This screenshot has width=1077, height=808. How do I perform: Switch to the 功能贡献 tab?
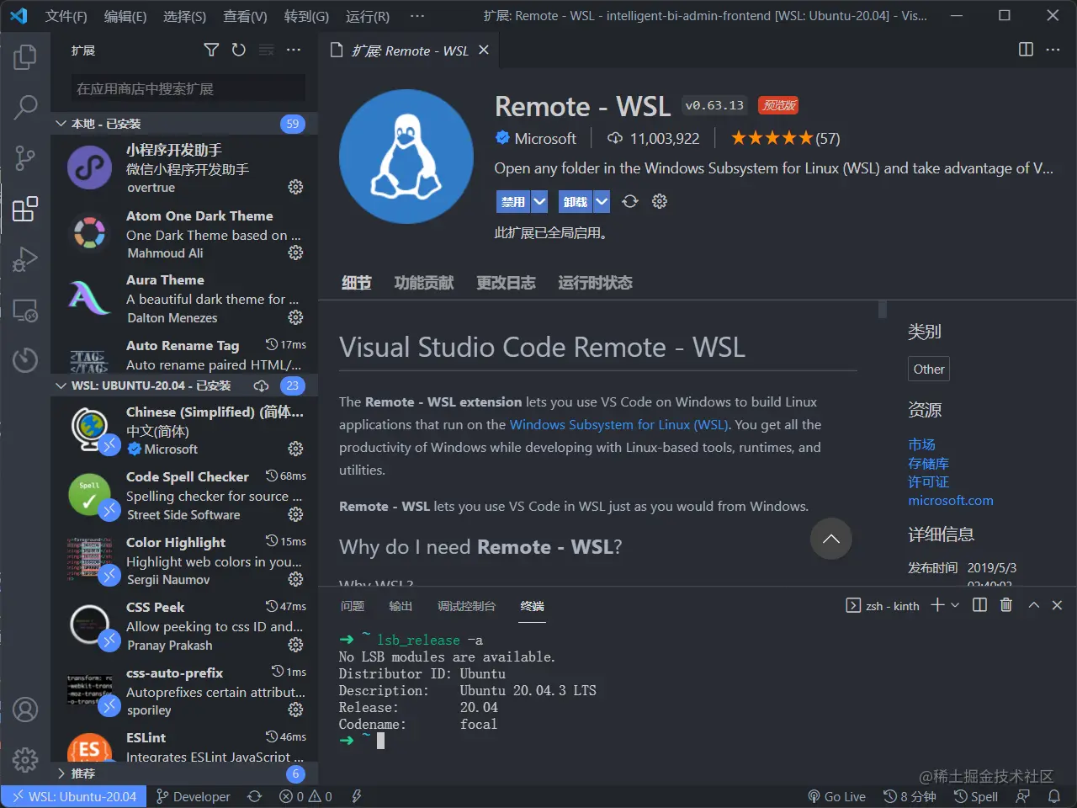(x=424, y=283)
